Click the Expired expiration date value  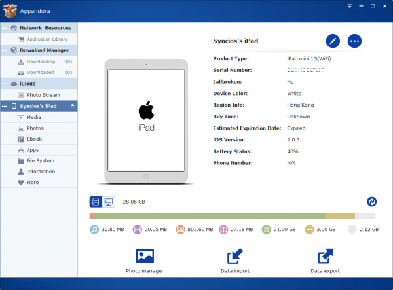pyautogui.click(x=296, y=128)
